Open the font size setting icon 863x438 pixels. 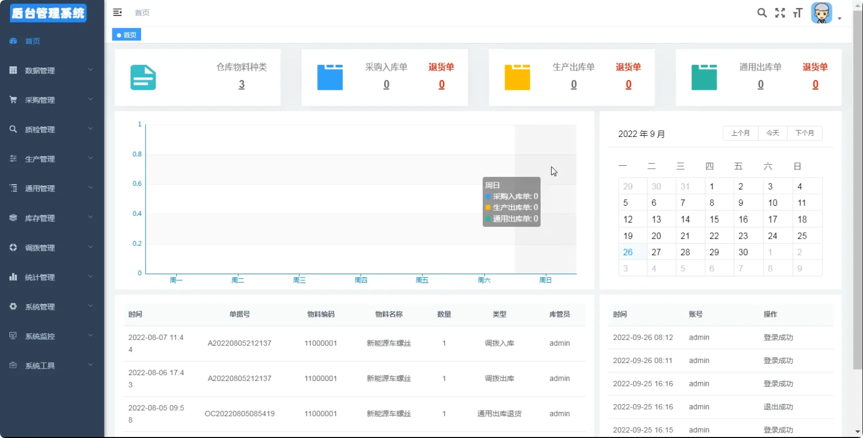(x=798, y=13)
